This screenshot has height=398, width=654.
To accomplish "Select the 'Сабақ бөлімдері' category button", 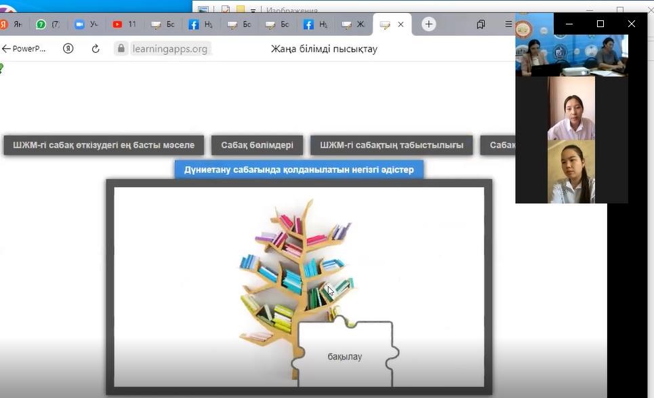I will pyautogui.click(x=257, y=145).
